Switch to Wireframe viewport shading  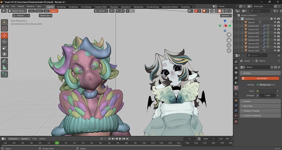(216, 11)
